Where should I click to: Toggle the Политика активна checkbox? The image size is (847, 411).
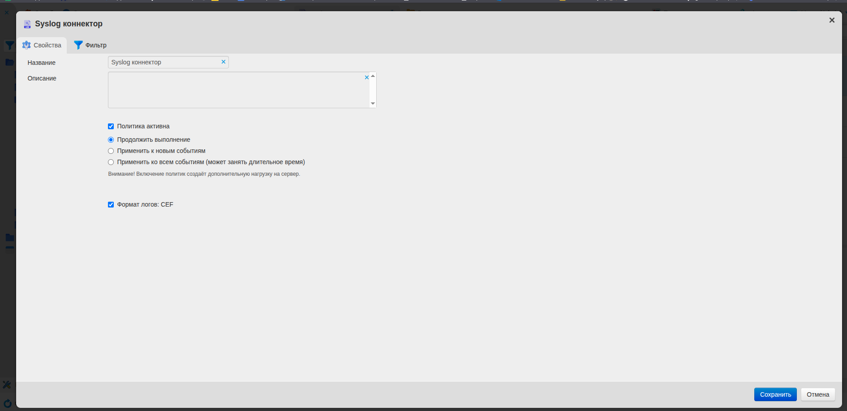pyautogui.click(x=111, y=126)
